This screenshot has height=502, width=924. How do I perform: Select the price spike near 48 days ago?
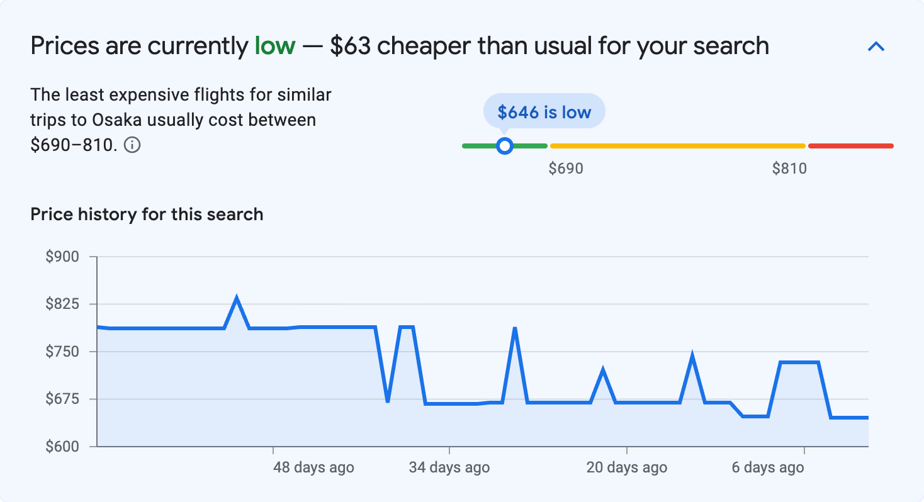pos(237,296)
